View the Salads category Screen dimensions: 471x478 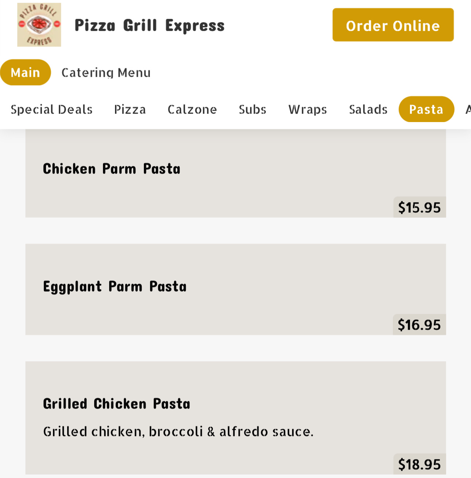pos(368,109)
